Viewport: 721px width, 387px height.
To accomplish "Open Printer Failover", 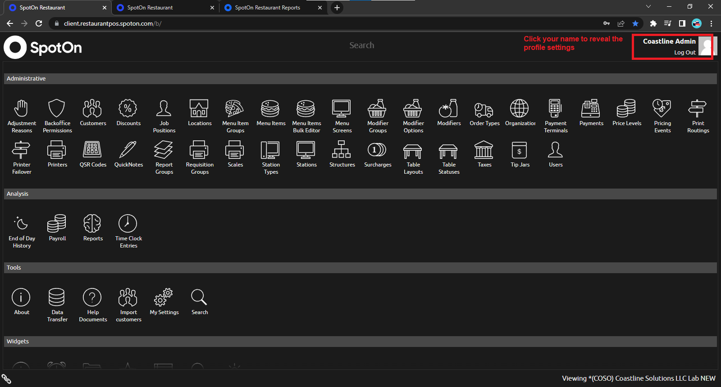I will [22, 157].
